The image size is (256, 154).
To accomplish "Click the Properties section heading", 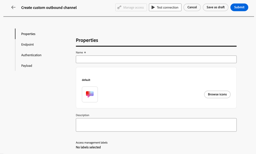I will click(x=87, y=40).
